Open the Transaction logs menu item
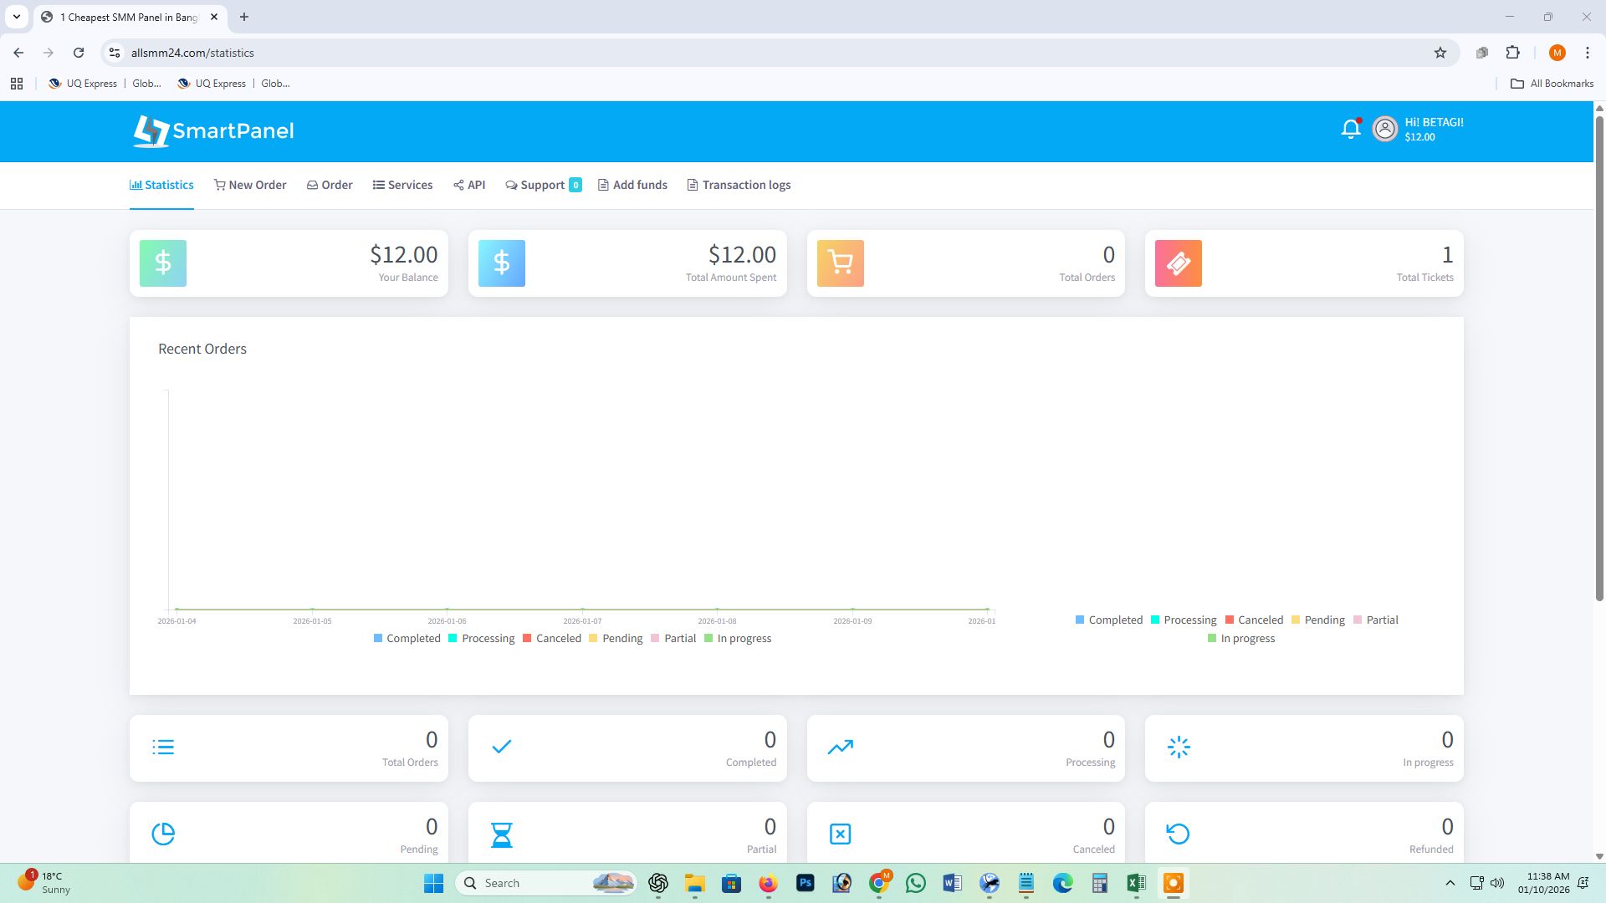The width and height of the screenshot is (1606, 903). tap(739, 185)
